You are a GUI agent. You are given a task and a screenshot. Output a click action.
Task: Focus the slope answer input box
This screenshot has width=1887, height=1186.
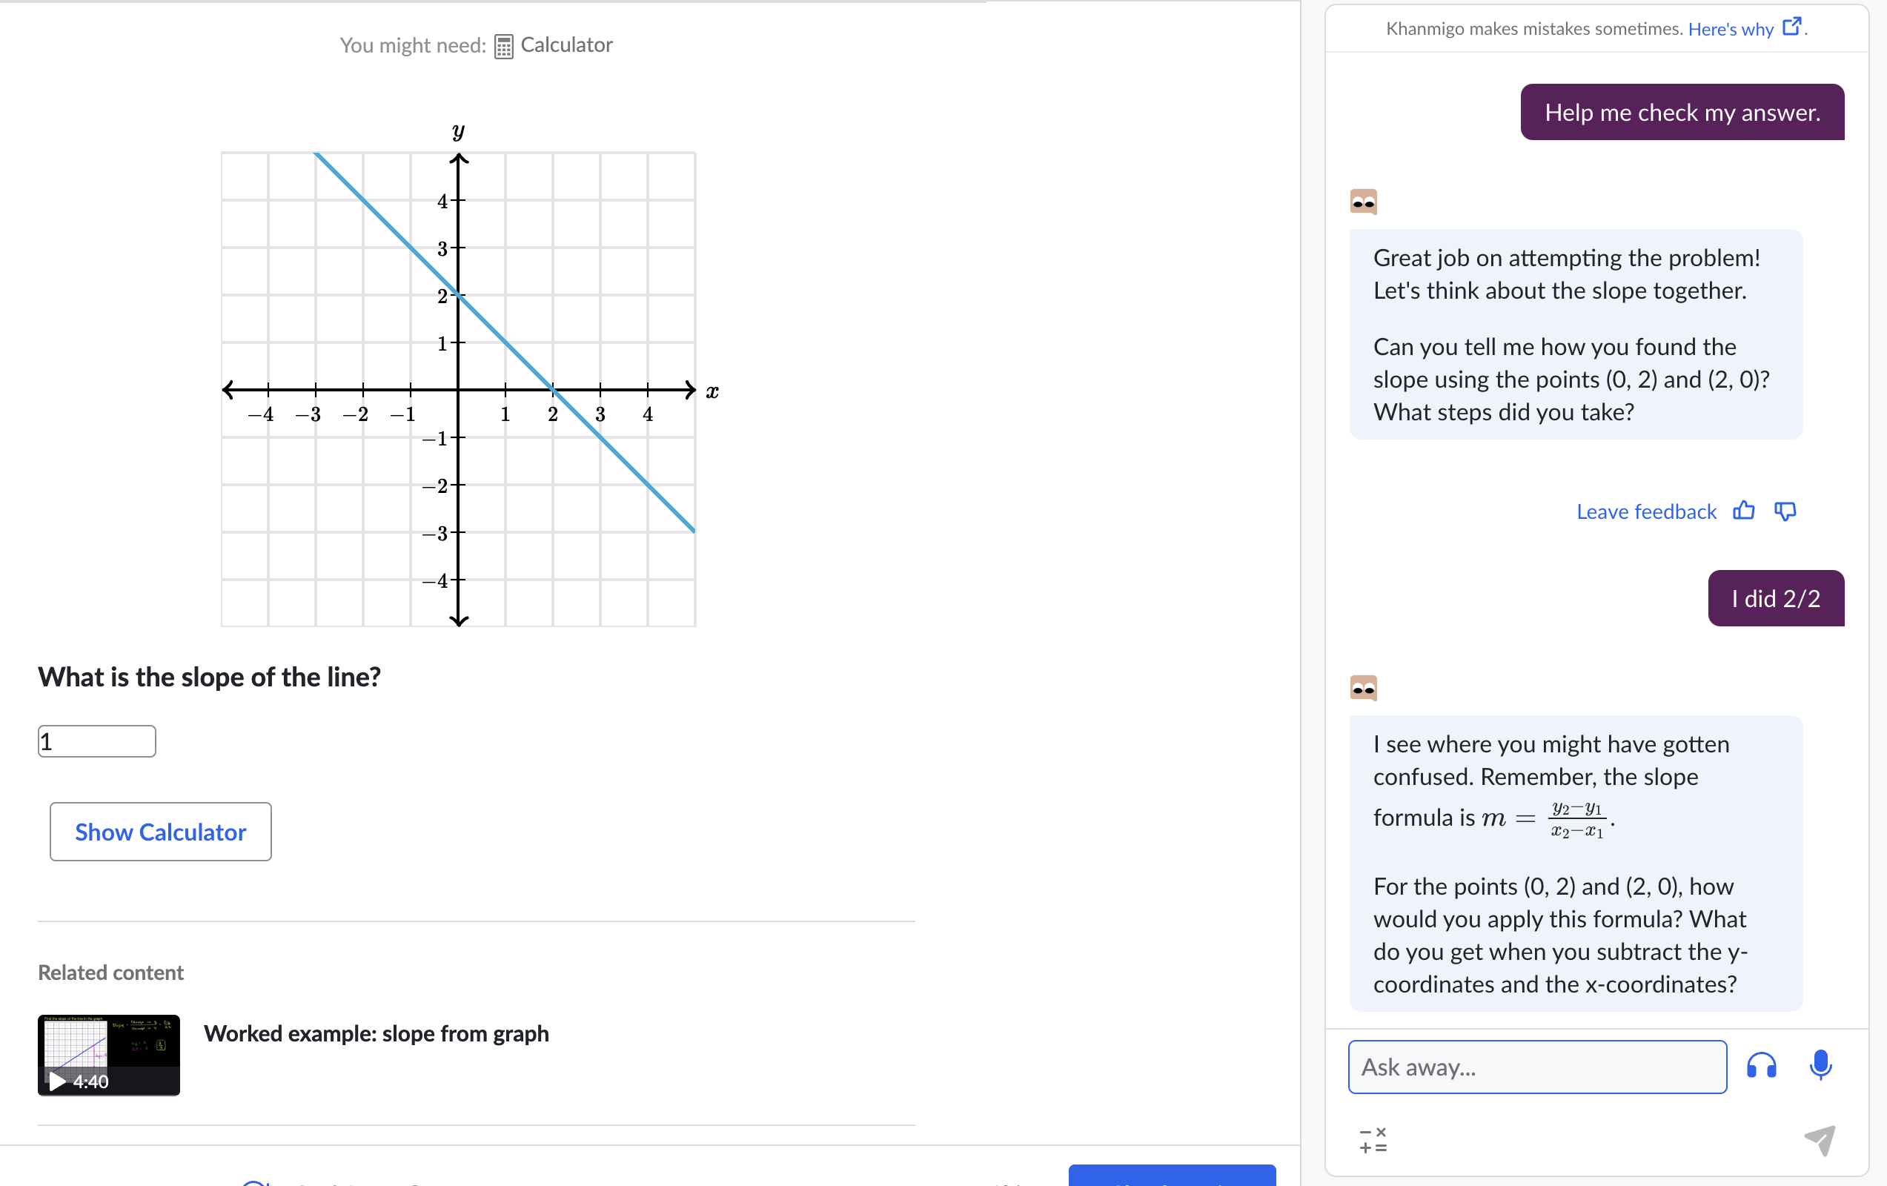pos(97,741)
